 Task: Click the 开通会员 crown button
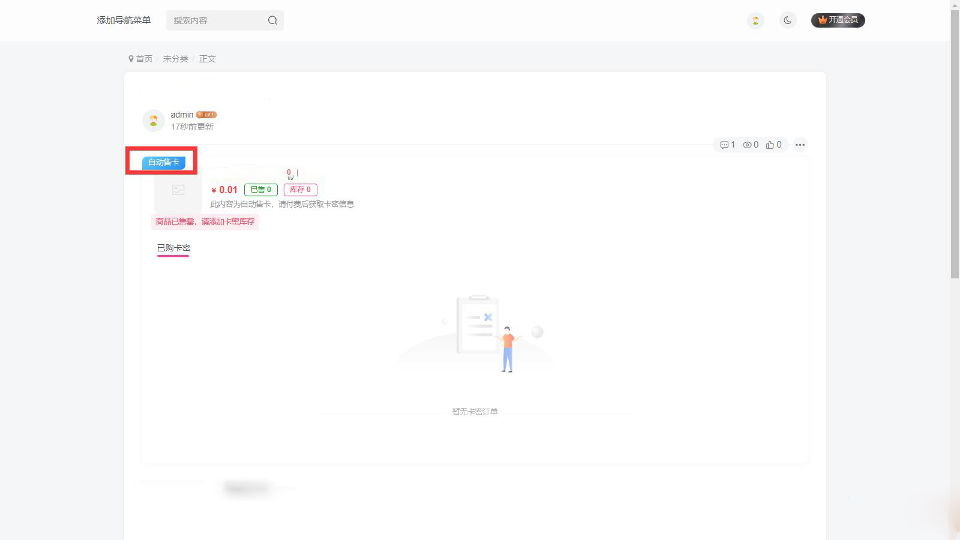pyautogui.click(x=838, y=20)
